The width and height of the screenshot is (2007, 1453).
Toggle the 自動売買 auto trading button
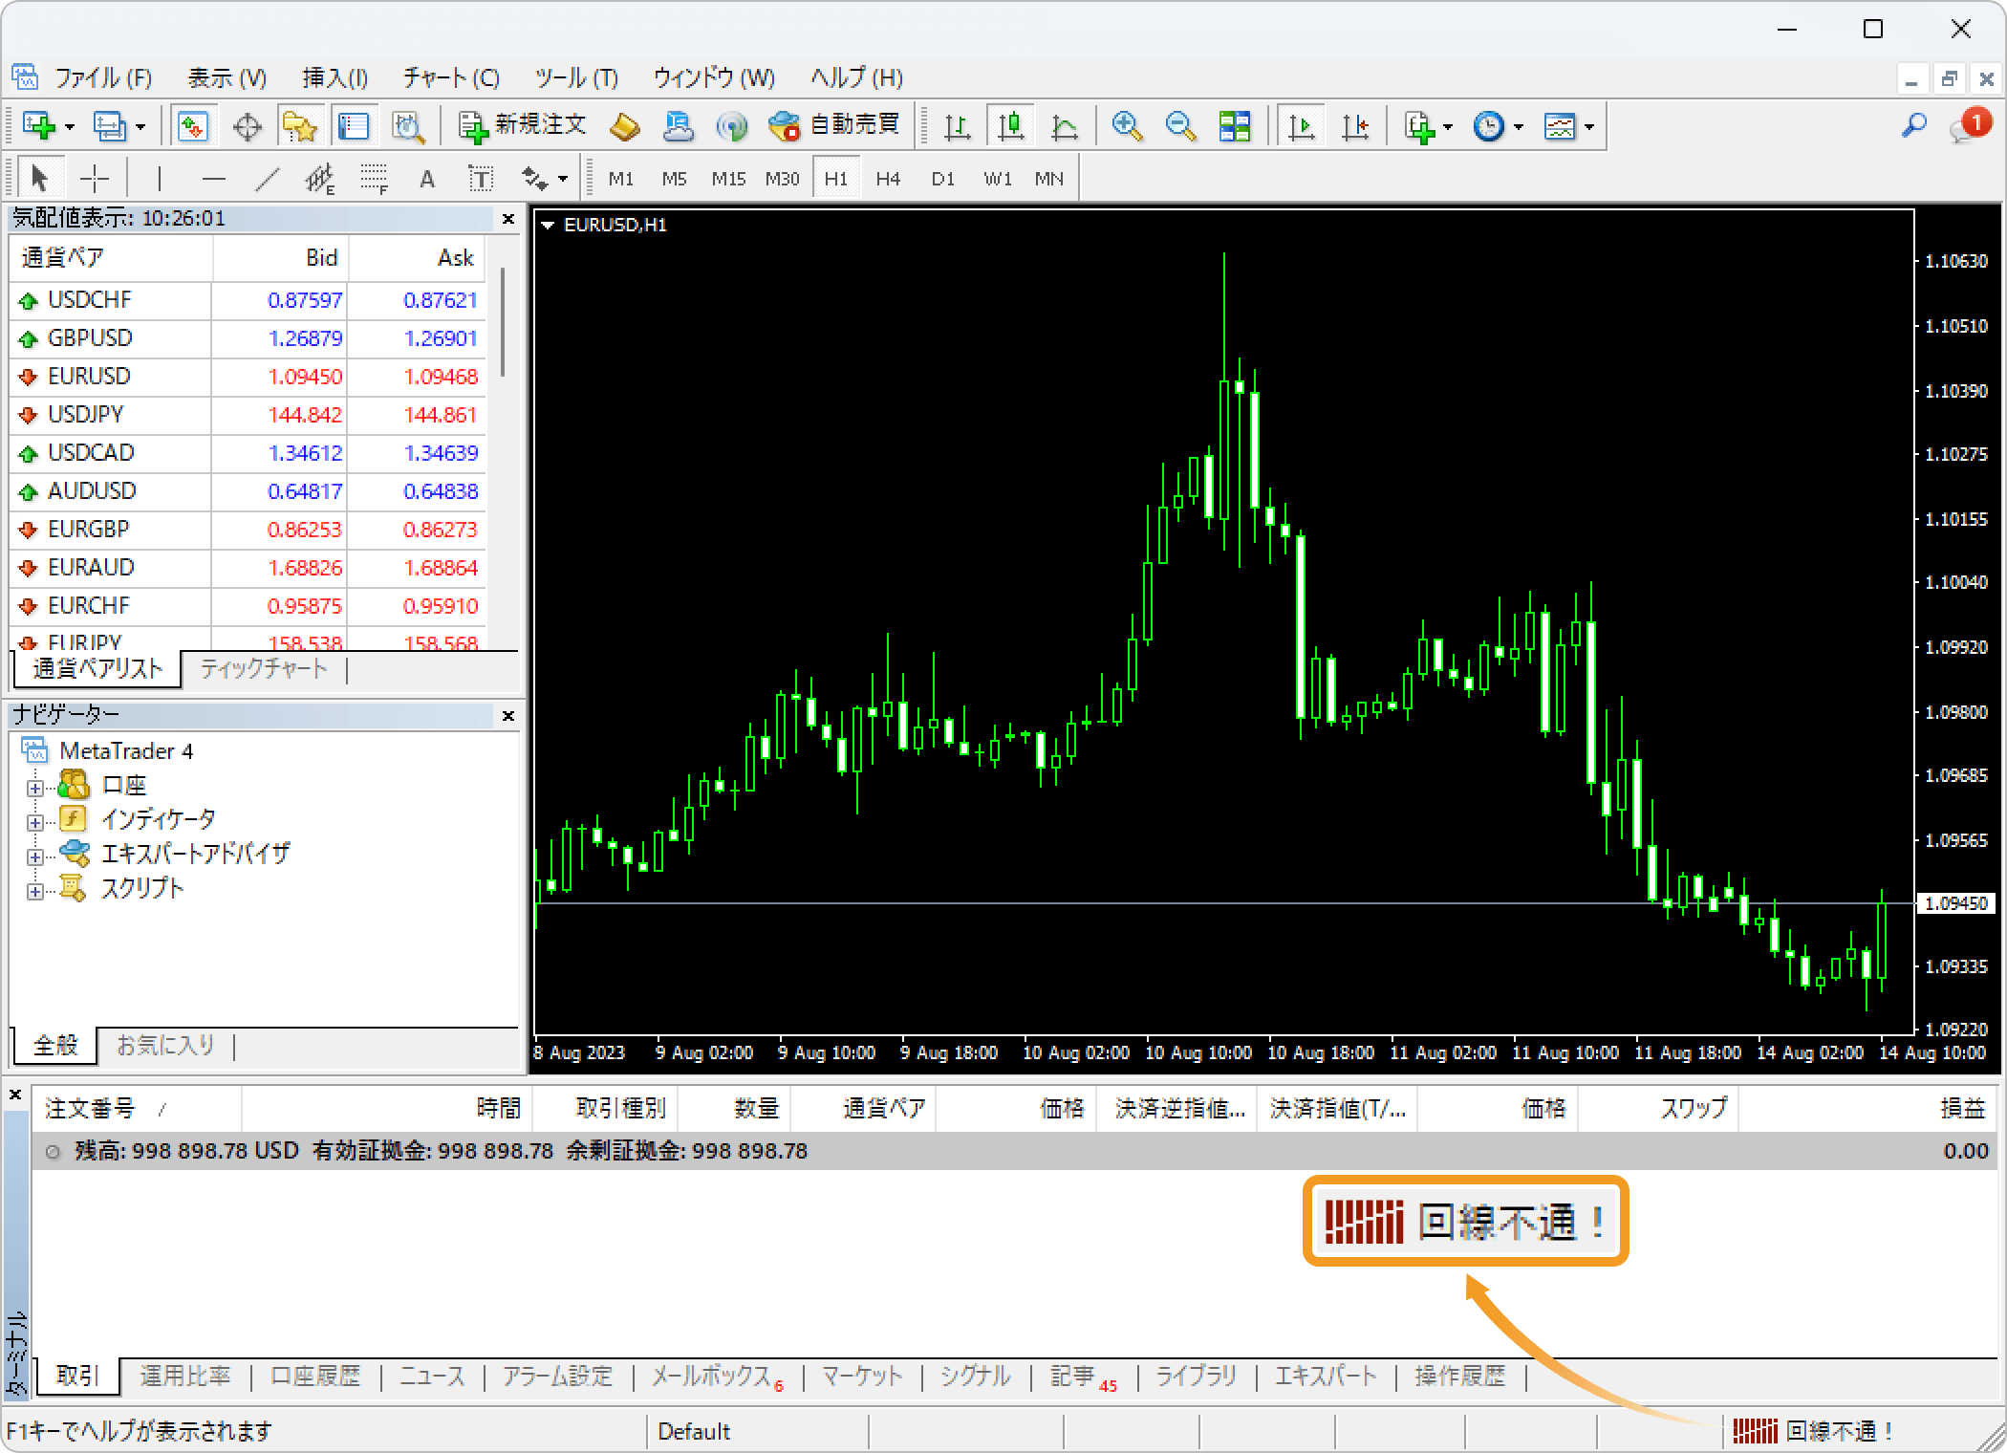pyautogui.click(x=834, y=126)
